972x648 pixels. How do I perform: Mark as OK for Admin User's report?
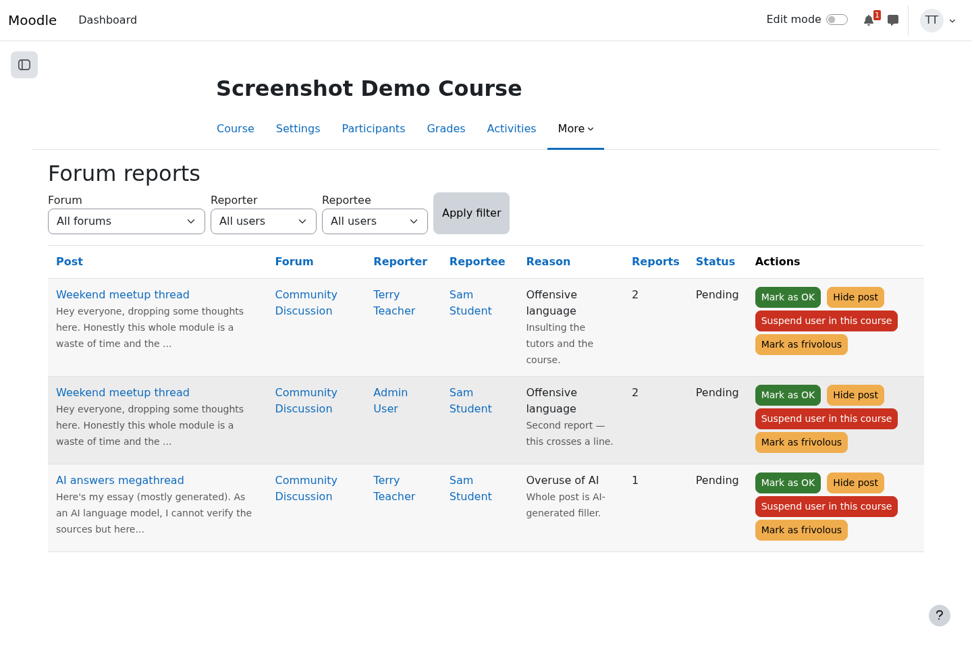[788, 396]
